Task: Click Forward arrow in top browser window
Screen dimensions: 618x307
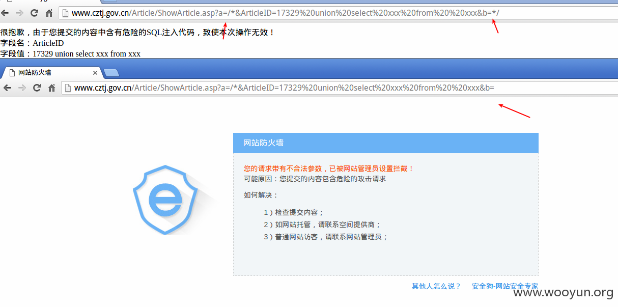Action: tap(20, 13)
